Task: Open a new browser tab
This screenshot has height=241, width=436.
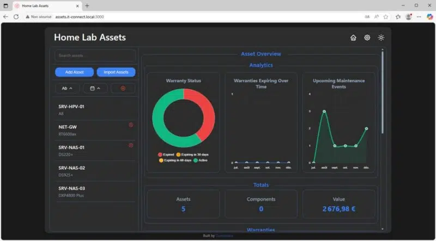Action: [87, 5]
